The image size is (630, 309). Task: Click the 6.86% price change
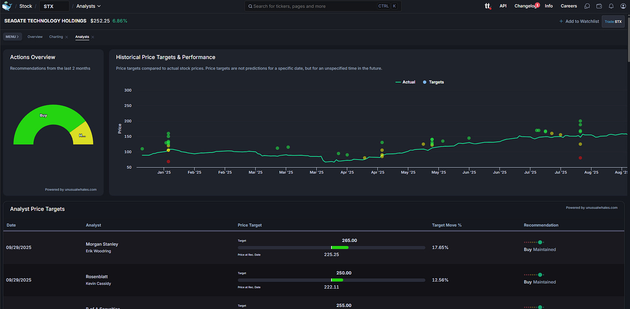pos(120,21)
